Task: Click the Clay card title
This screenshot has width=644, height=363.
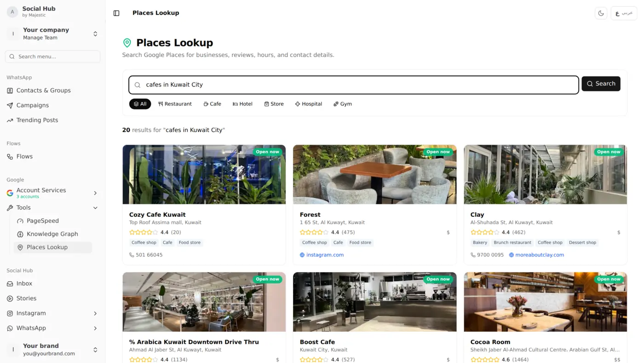Action: pos(477,215)
